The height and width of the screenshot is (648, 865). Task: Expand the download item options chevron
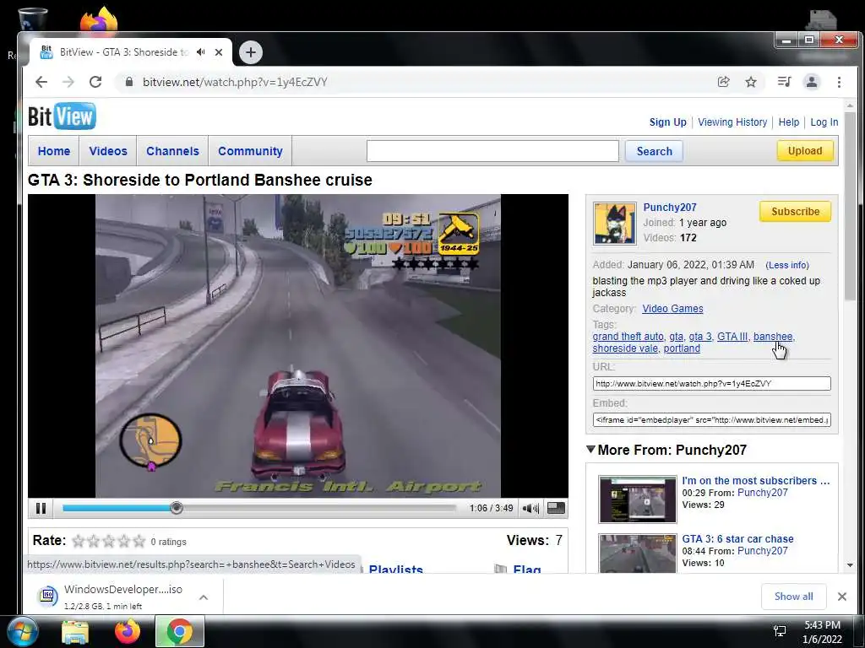pyautogui.click(x=204, y=597)
